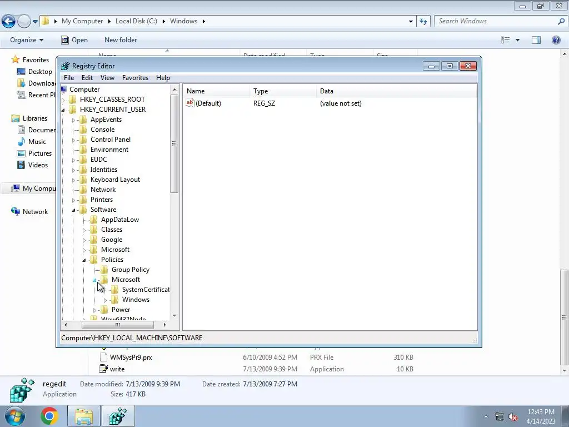569x427 pixels.
Task: Open the Edit menu in Registry Editor
Action: [x=87, y=78]
